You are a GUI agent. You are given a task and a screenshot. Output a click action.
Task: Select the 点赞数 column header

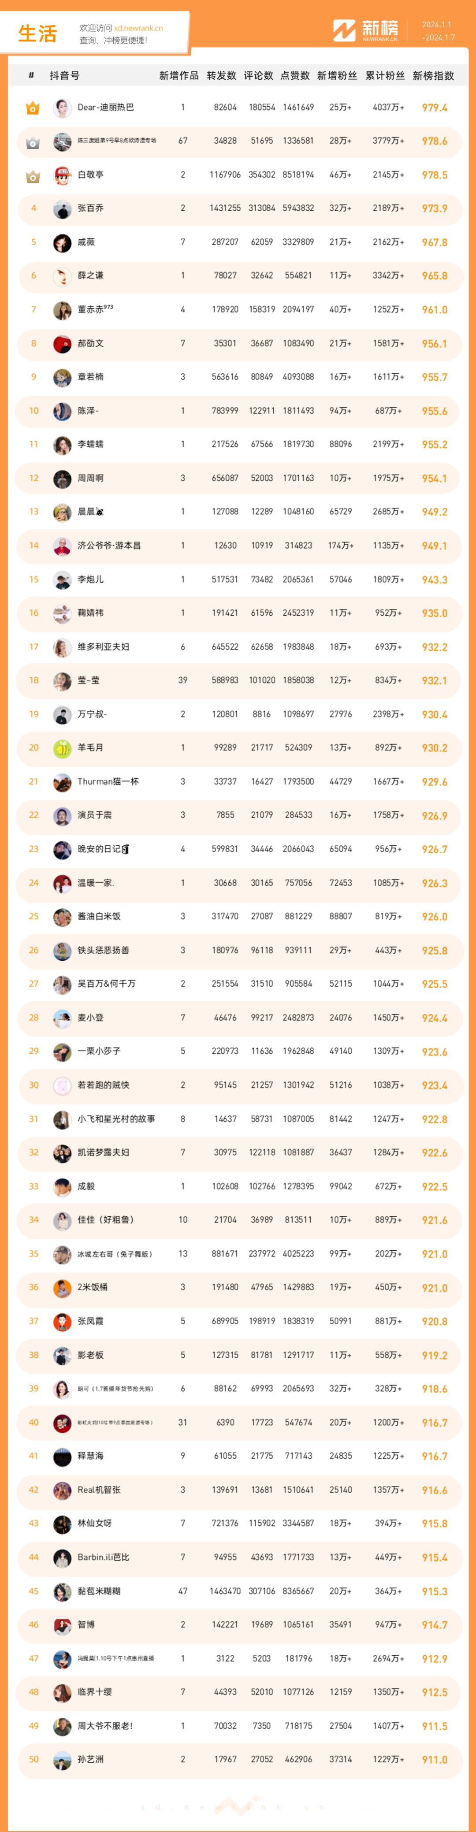pos(294,75)
